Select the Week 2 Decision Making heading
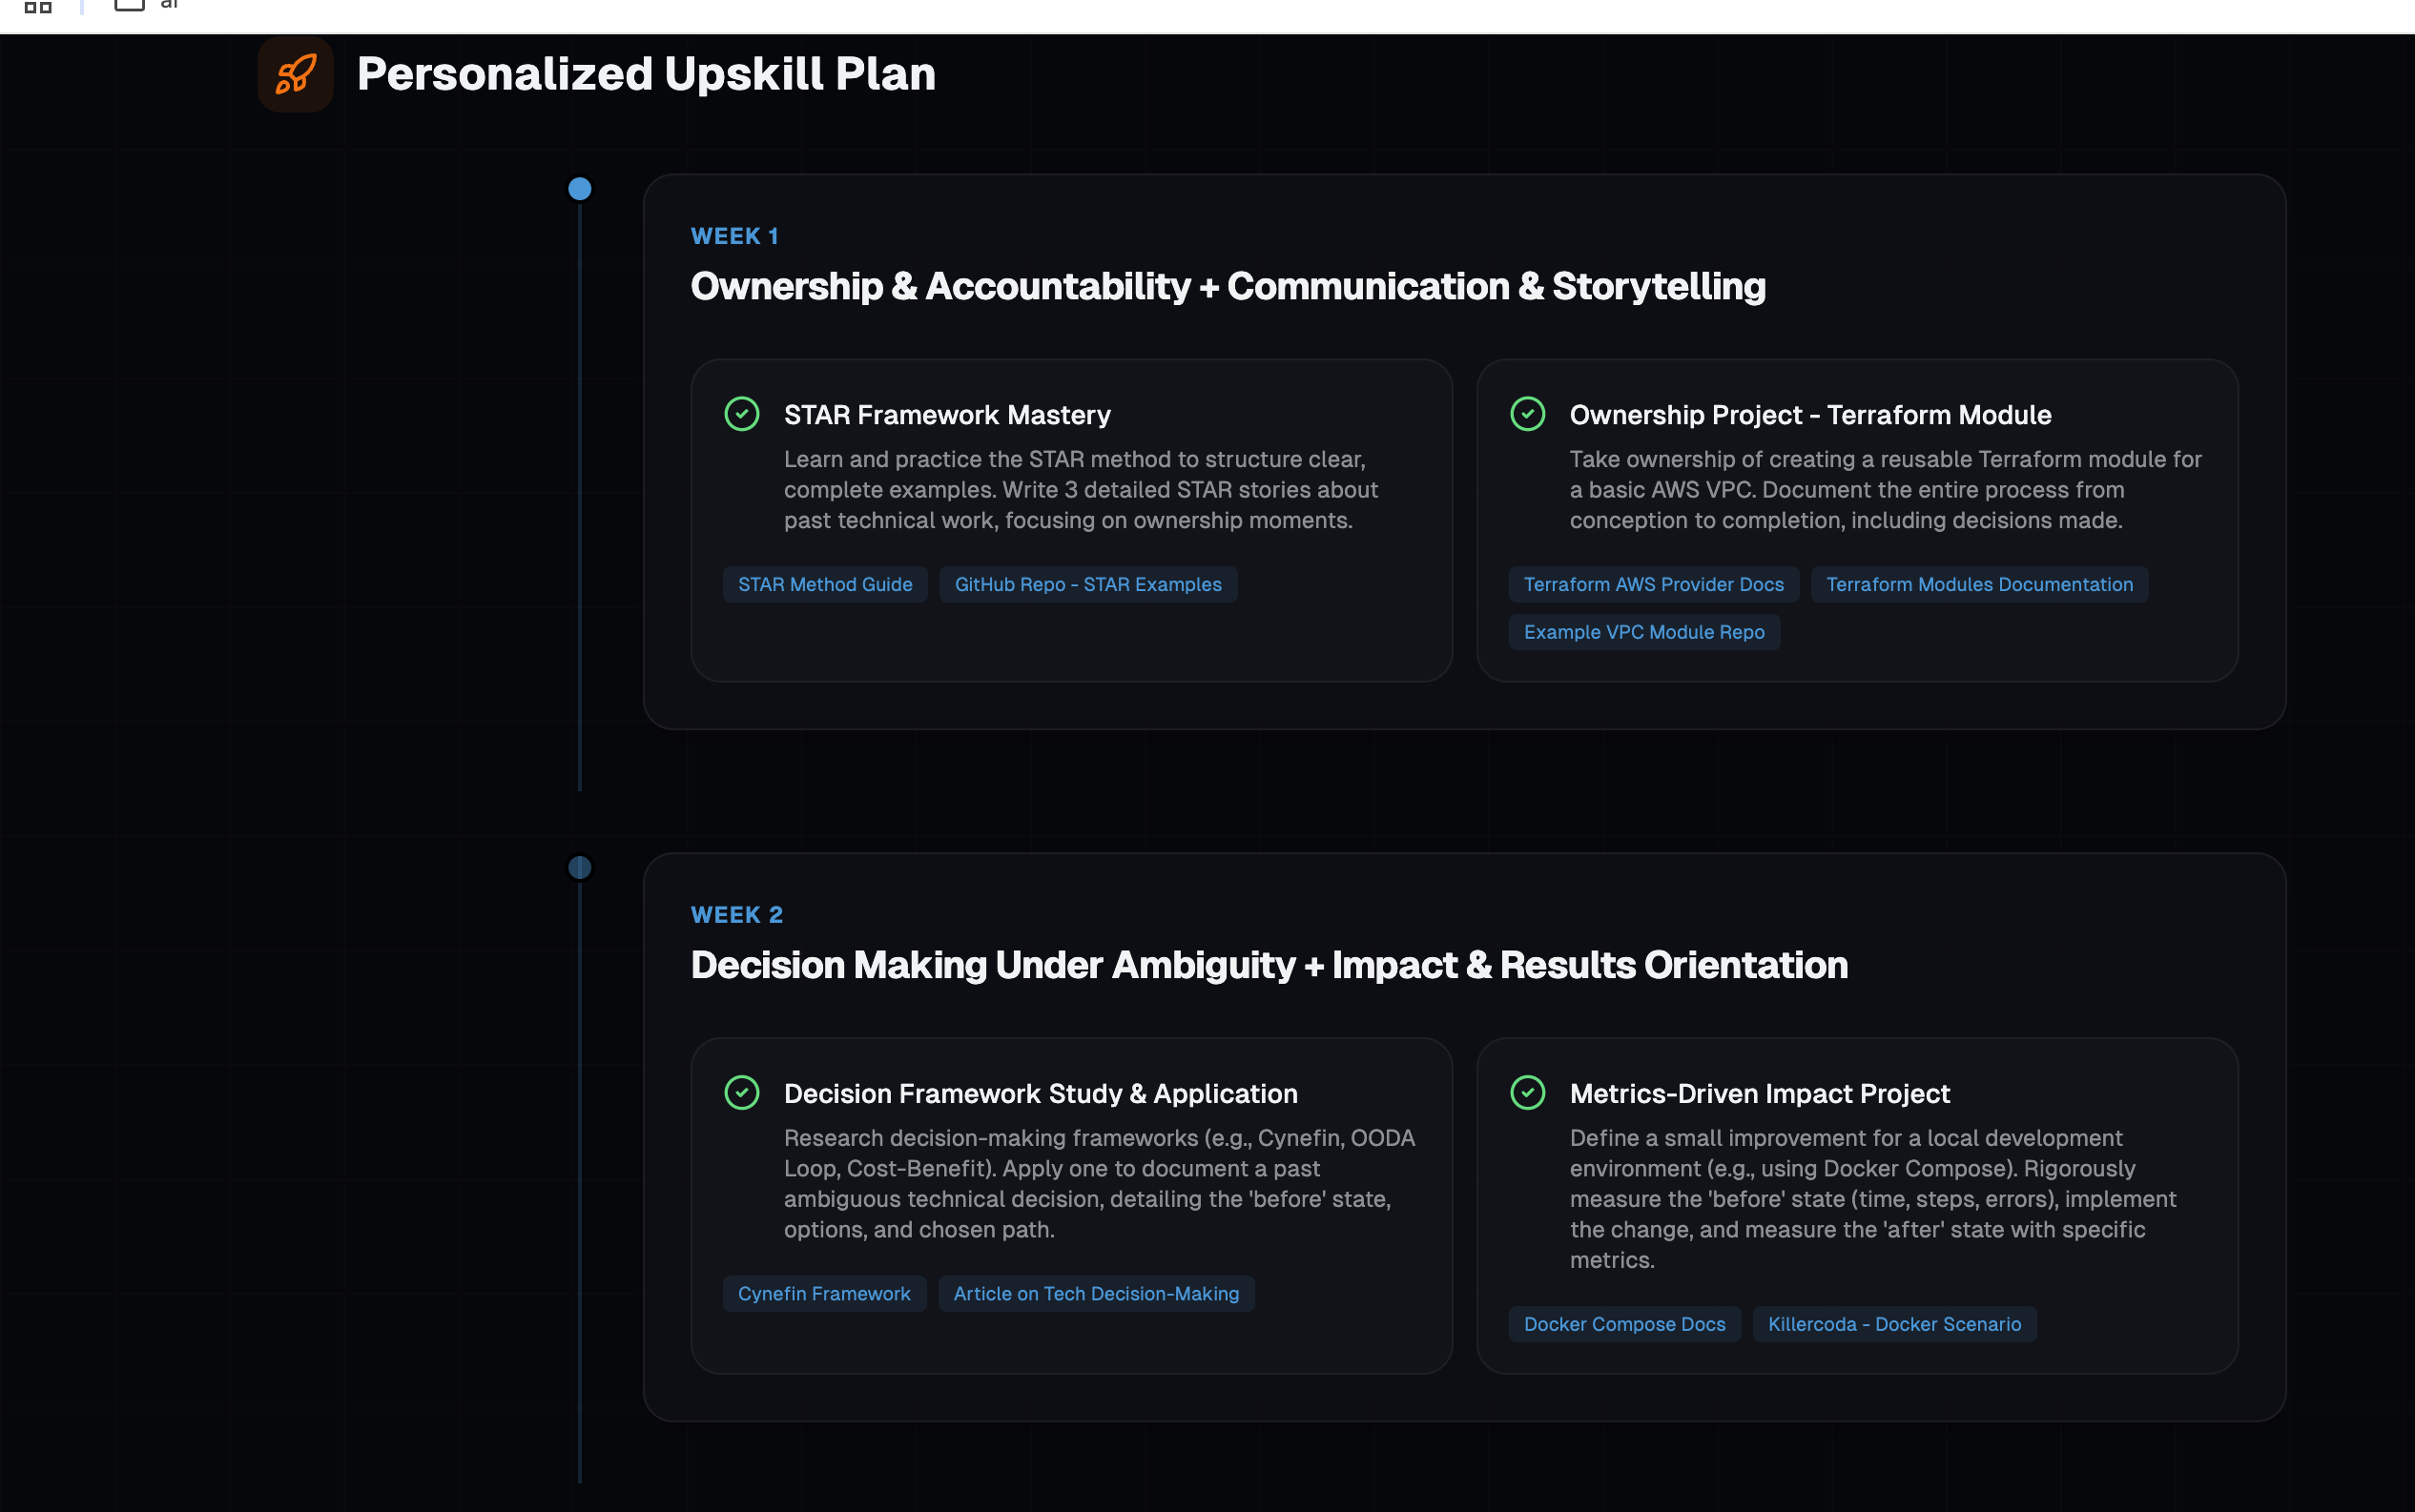The width and height of the screenshot is (2415, 1512). coord(1269,965)
